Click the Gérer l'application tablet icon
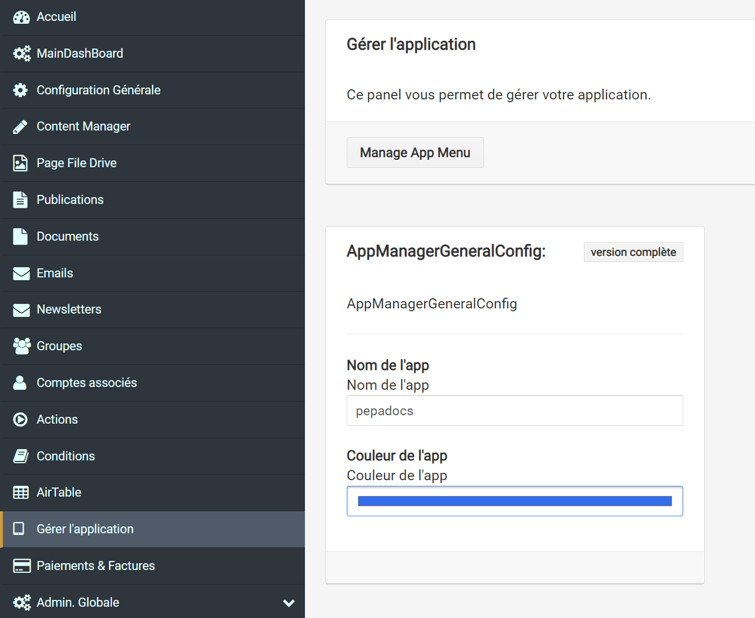This screenshot has width=755, height=618. (19, 529)
